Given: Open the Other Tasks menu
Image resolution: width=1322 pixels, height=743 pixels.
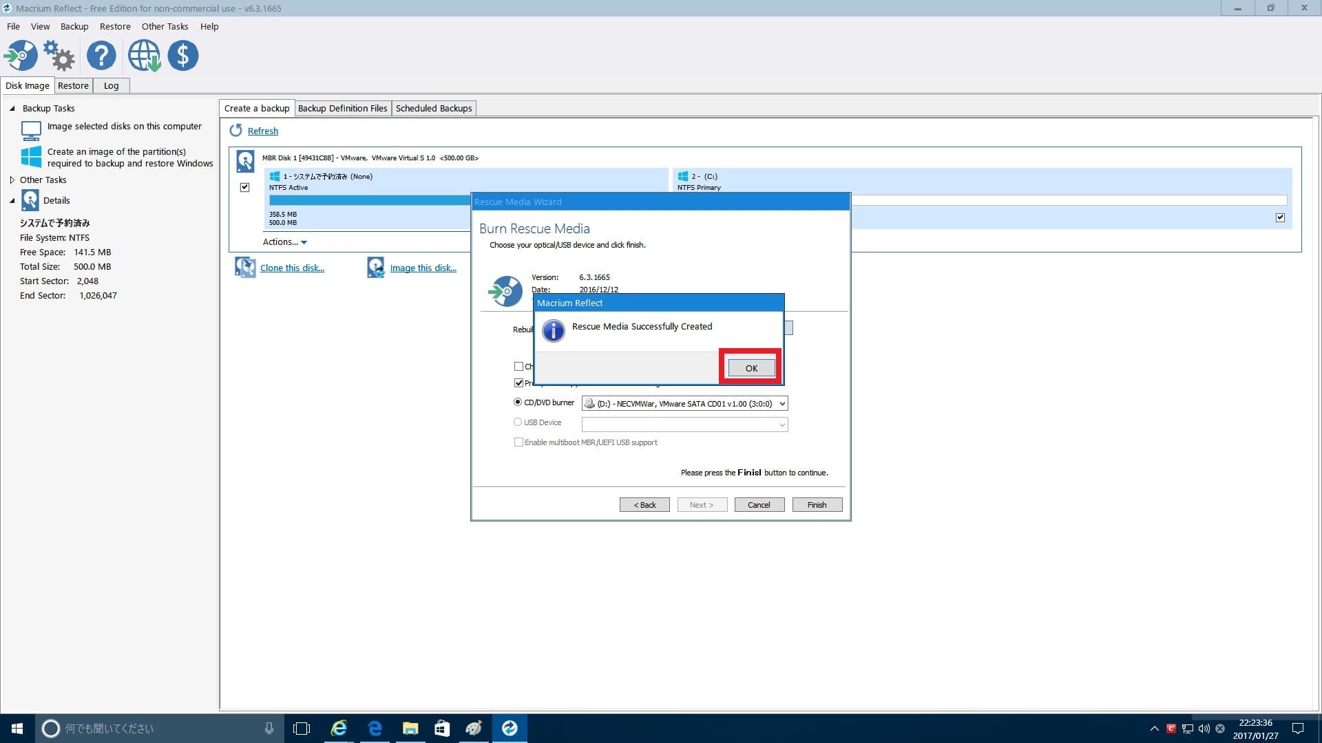Looking at the screenshot, I should (165, 26).
